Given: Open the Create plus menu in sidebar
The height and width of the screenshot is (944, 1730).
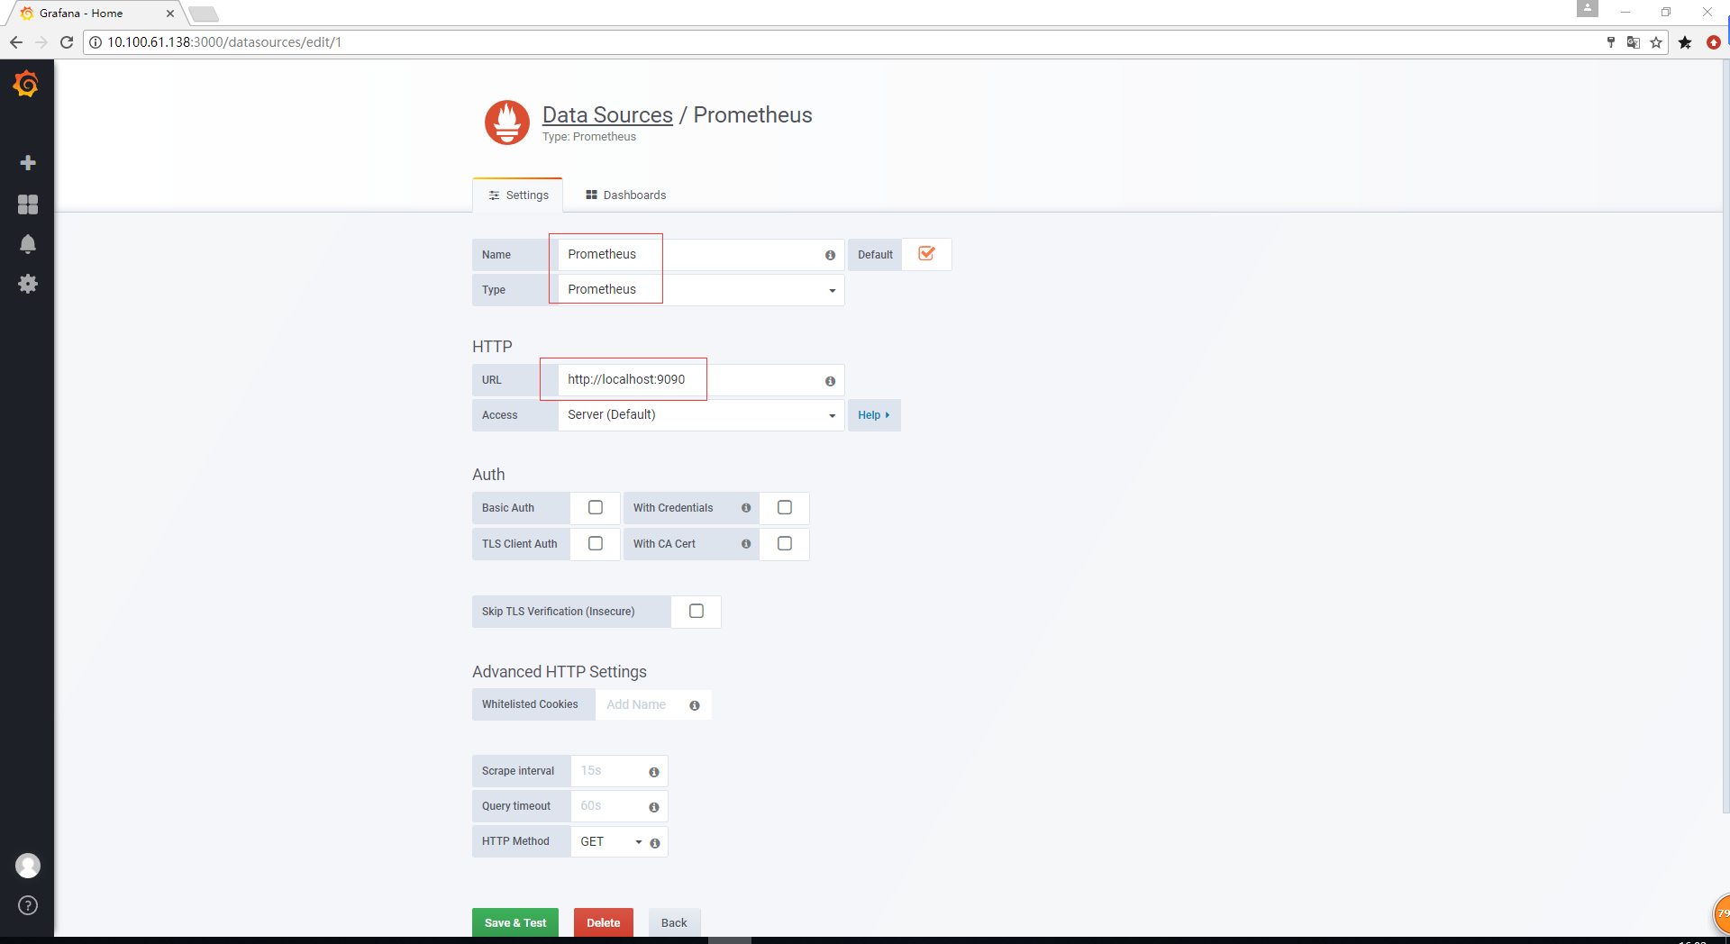Looking at the screenshot, I should (x=28, y=163).
